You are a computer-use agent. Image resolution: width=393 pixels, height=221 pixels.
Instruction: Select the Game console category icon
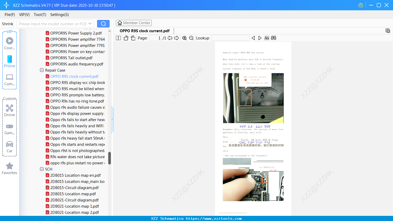pos(10,126)
